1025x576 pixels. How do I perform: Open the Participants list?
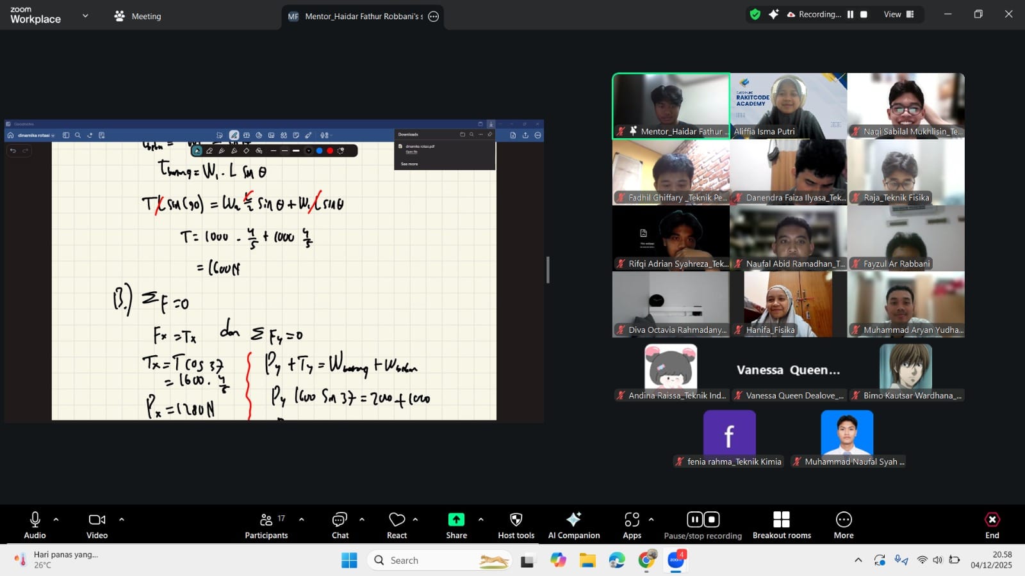tap(266, 525)
